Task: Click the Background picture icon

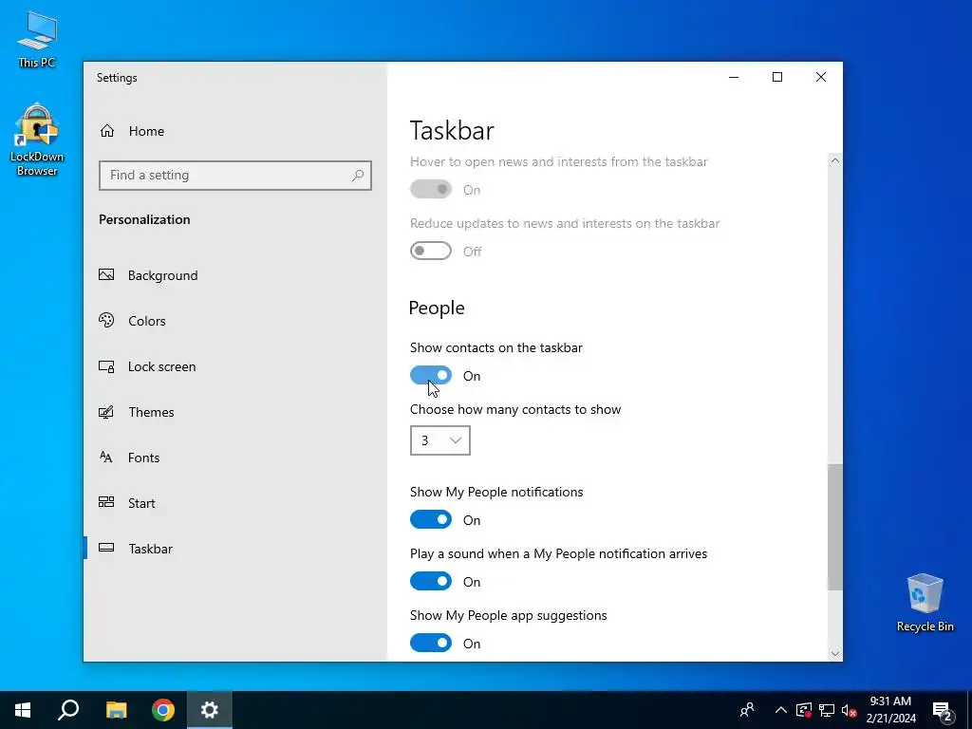Action: click(x=106, y=274)
